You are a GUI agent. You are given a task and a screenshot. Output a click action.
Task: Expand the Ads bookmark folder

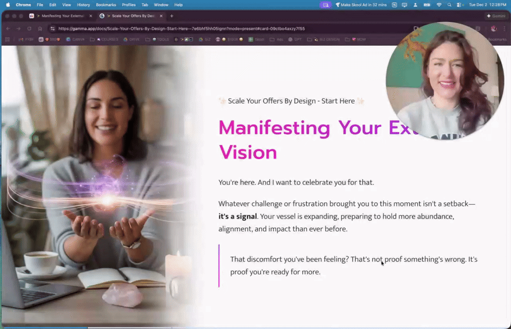[276, 39]
